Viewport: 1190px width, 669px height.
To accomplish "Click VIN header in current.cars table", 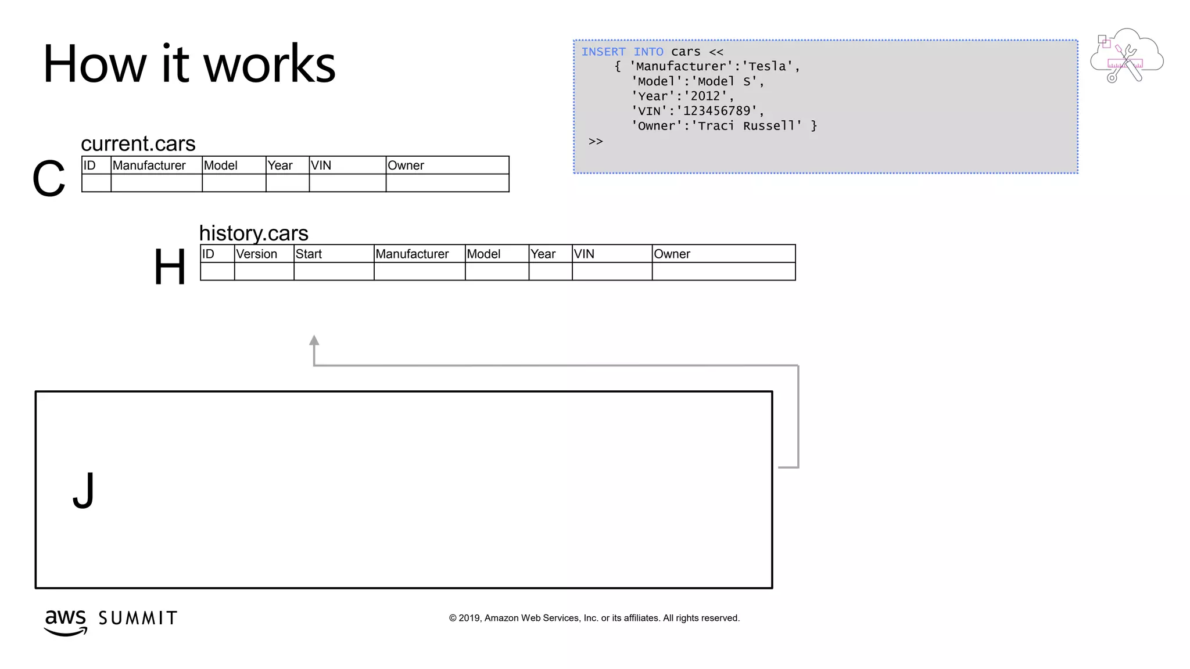I will tap(321, 166).
